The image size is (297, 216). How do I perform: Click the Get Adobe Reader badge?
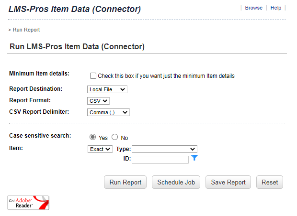28,203
